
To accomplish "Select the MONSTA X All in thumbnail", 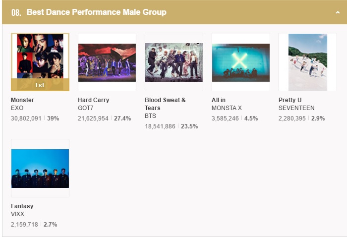I will pos(241,62).
